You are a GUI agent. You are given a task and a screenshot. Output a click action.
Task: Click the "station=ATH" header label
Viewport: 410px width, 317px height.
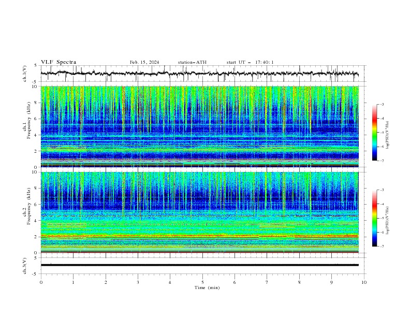pos(192,62)
